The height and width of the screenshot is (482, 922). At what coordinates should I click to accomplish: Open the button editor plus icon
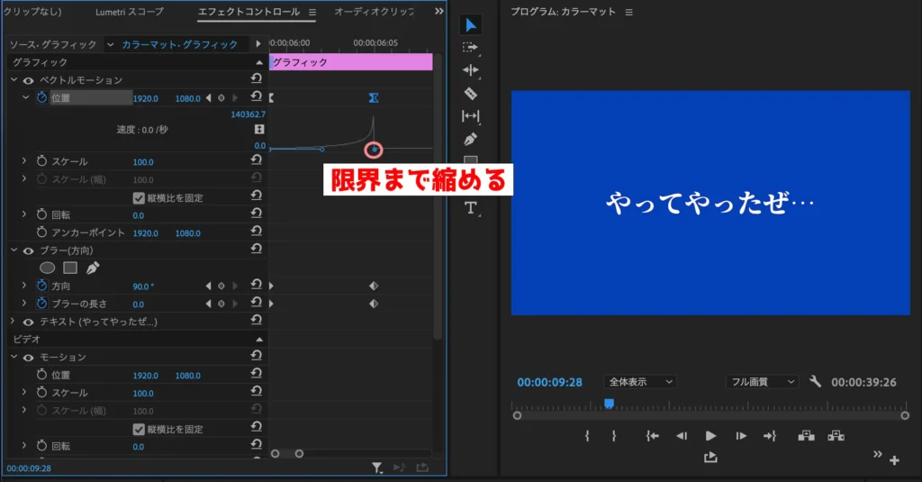pos(894,460)
